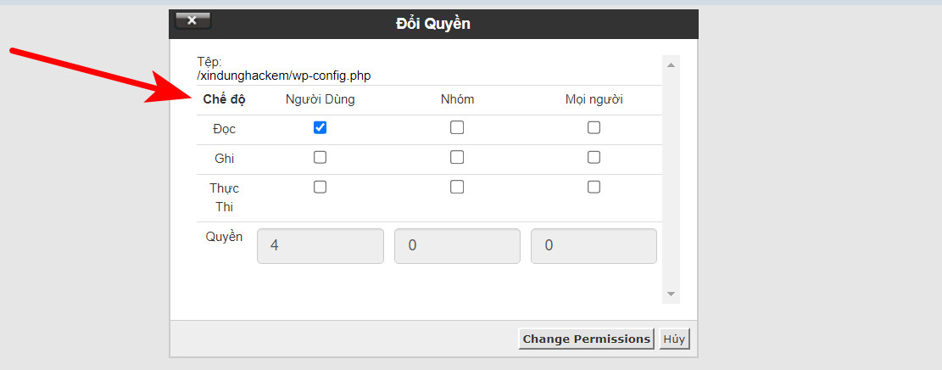Enable Đọc permission for Mọi người
This screenshot has height=370, width=942.
594,128
